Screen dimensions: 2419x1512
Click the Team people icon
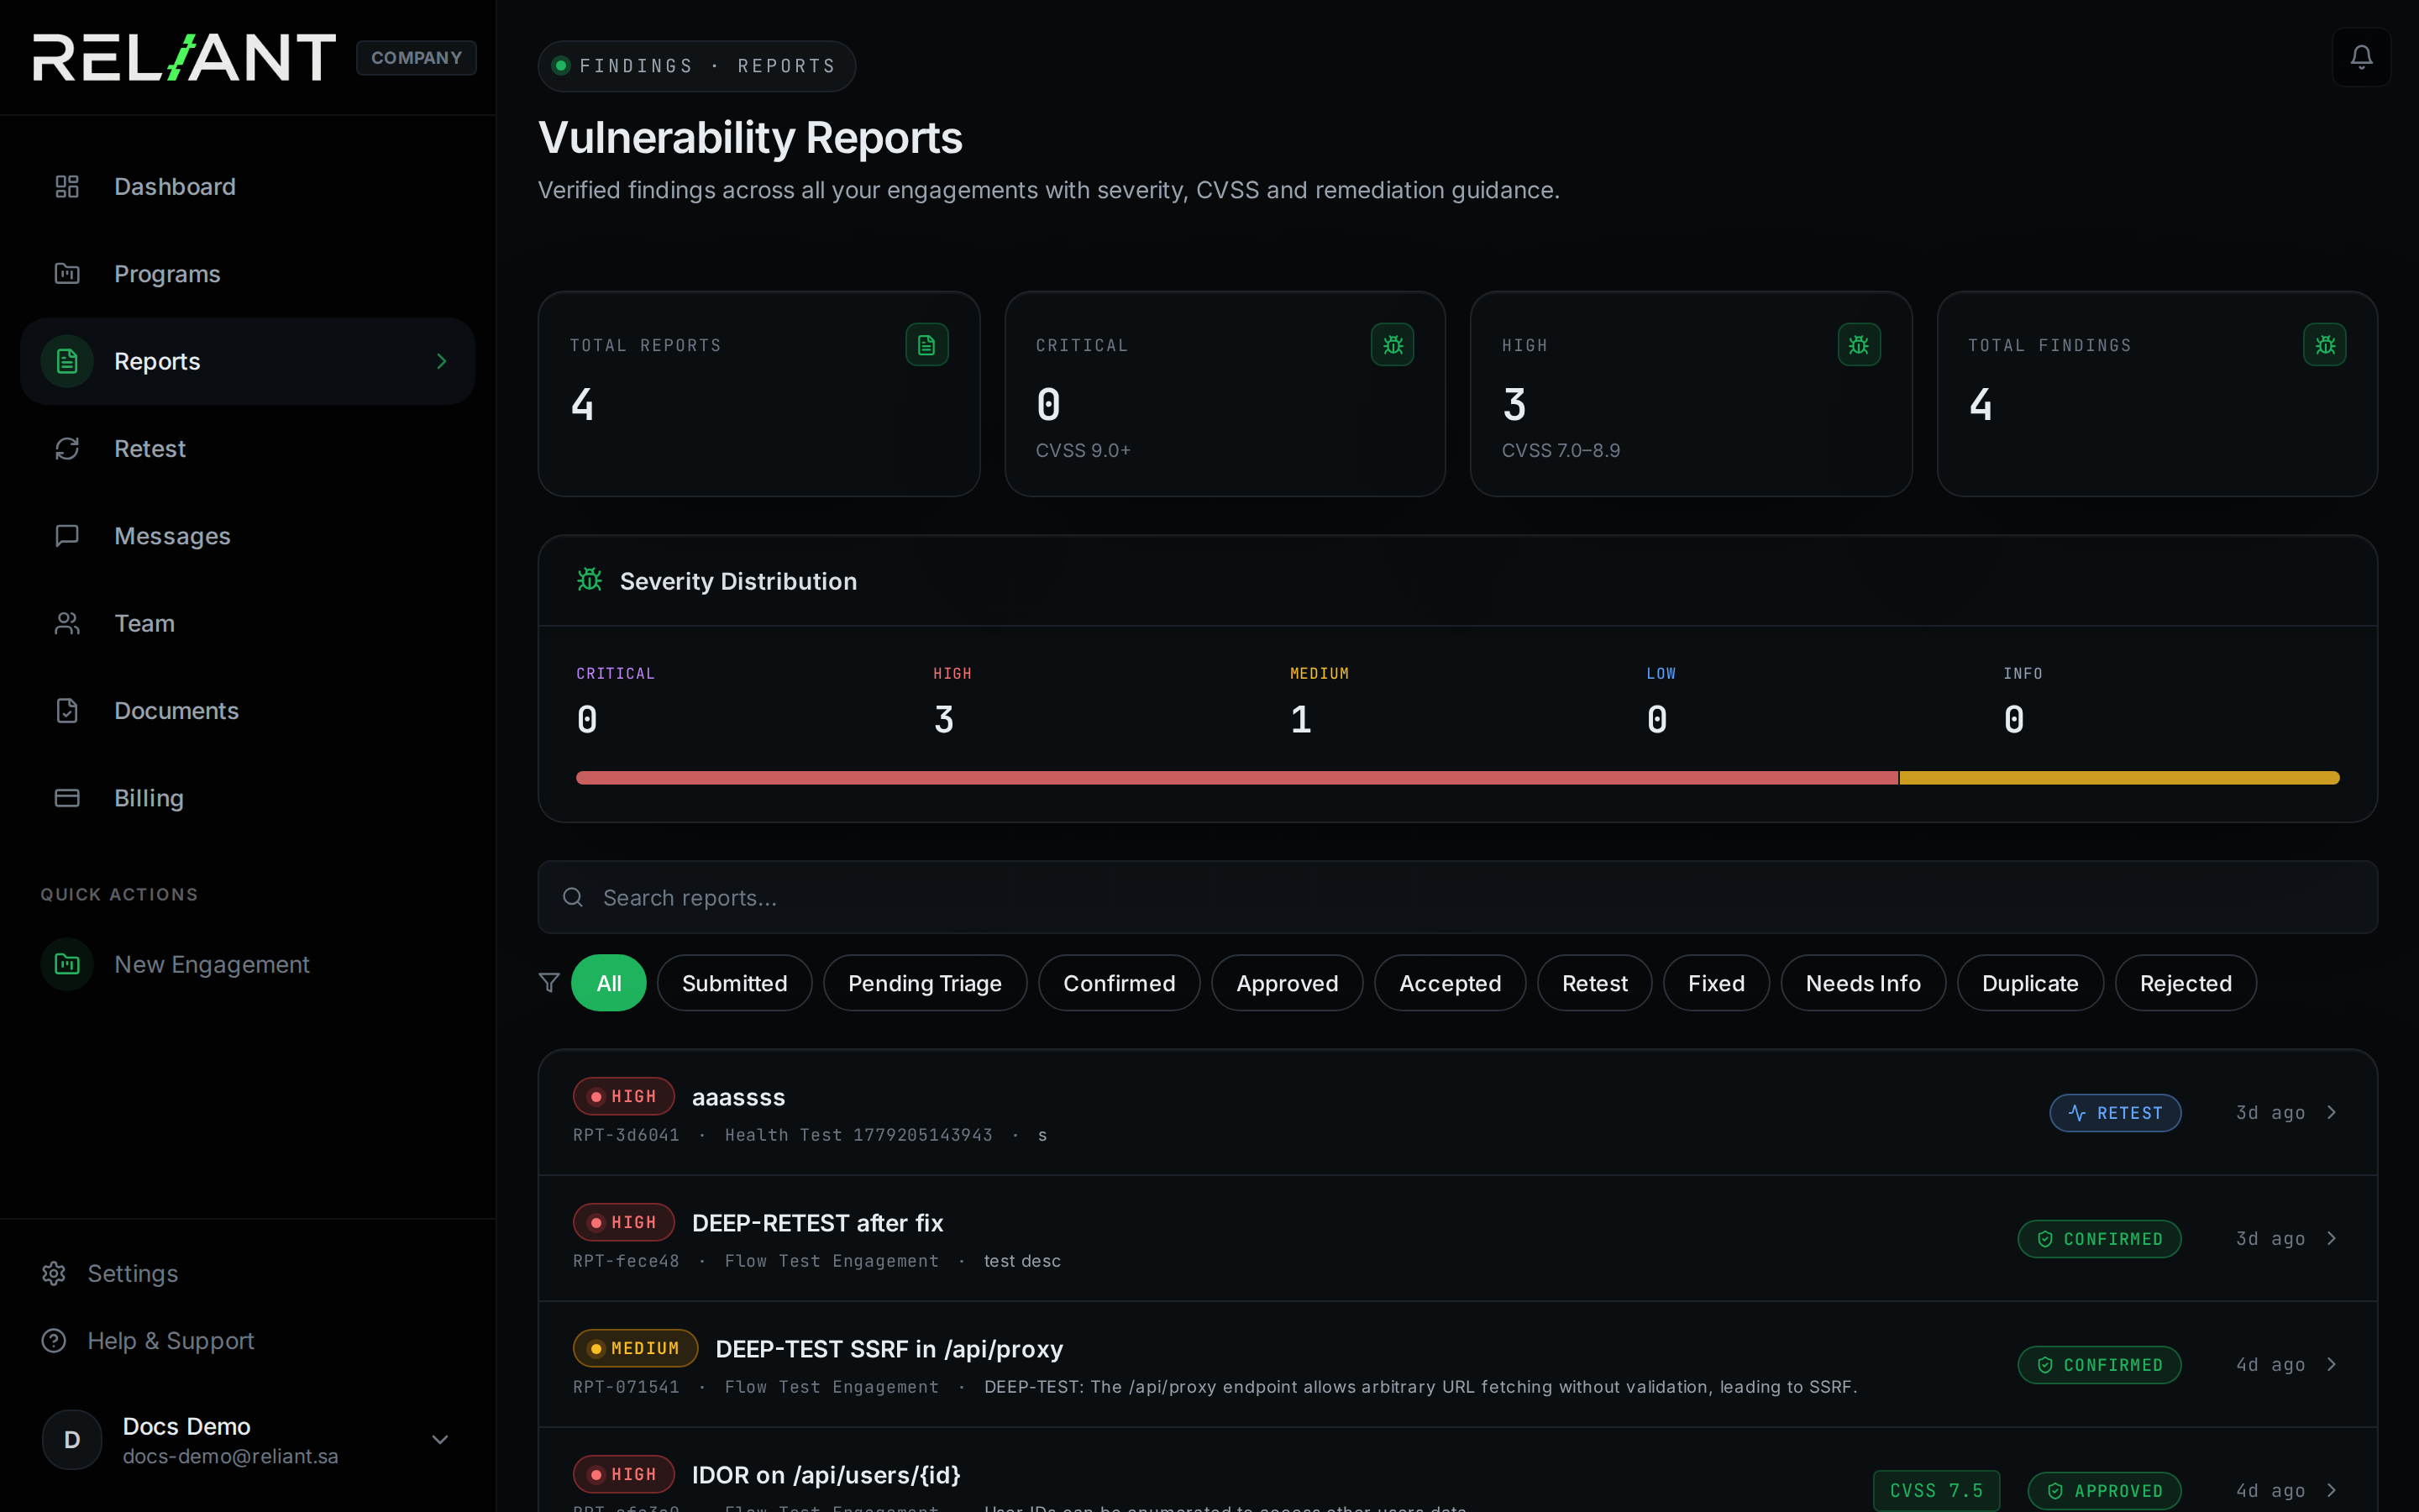[x=67, y=623]
